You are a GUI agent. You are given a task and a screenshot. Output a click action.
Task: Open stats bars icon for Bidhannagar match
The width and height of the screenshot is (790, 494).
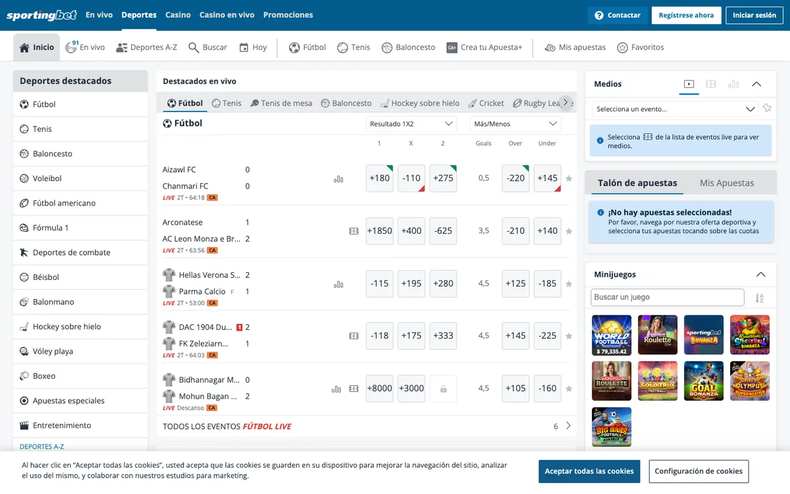tap(336, 389)
